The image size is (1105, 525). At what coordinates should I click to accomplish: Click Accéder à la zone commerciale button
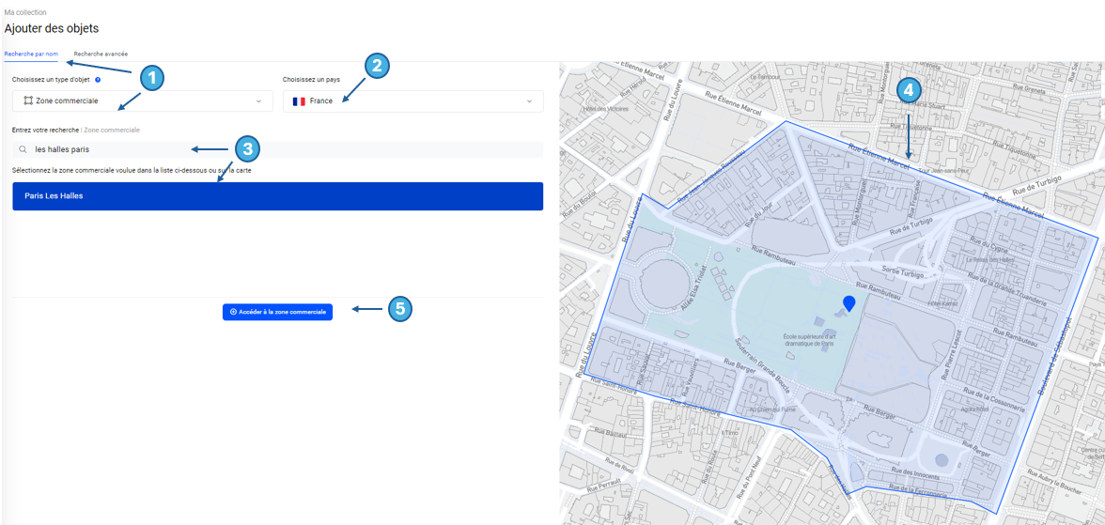277,312
